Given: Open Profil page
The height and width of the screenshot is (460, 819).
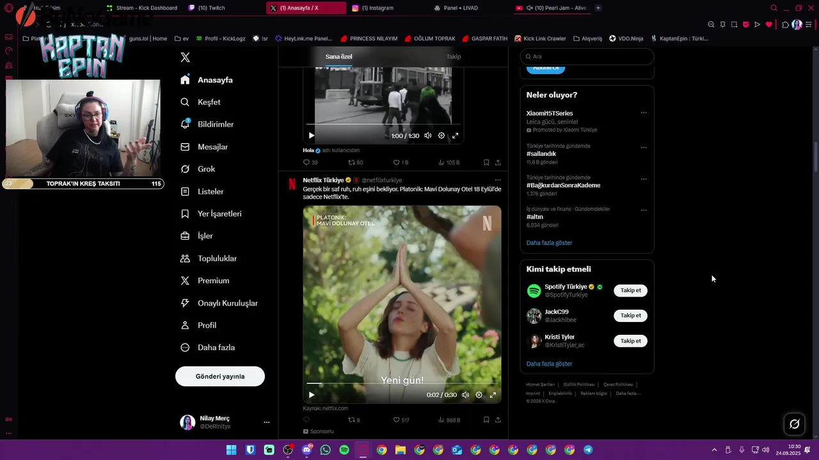Looking at the screenshot, I should [x=199, y=325].
